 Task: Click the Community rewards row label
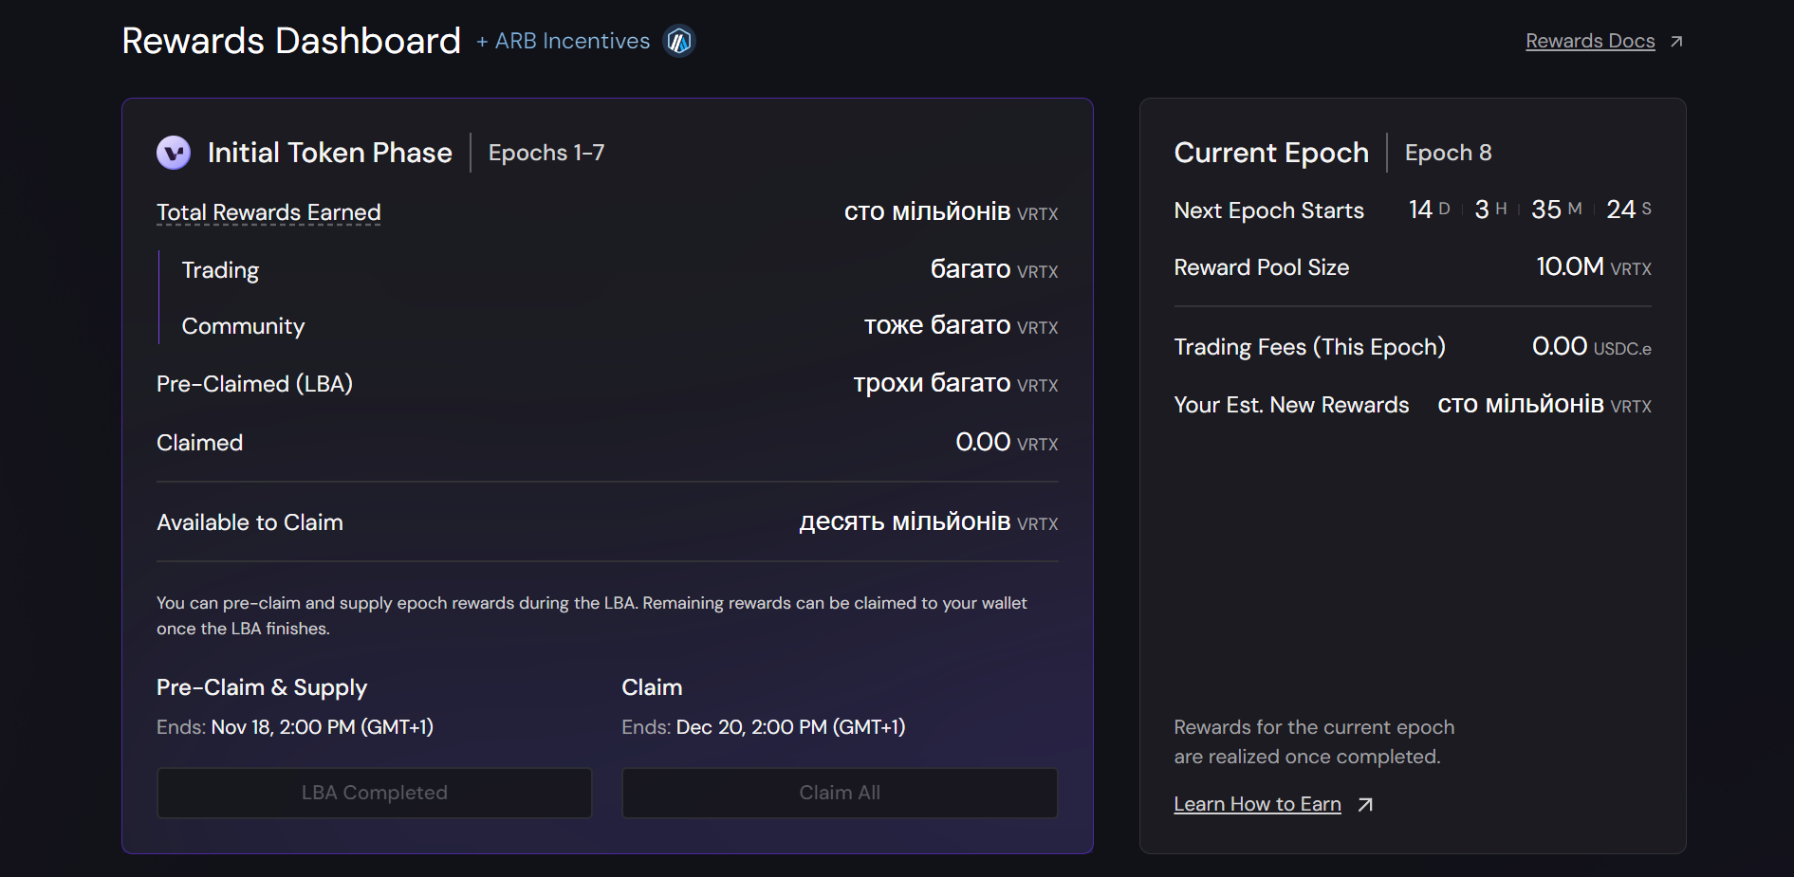tap(243, 326)
